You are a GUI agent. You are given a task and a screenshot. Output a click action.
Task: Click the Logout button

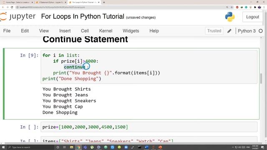[252, 17]
